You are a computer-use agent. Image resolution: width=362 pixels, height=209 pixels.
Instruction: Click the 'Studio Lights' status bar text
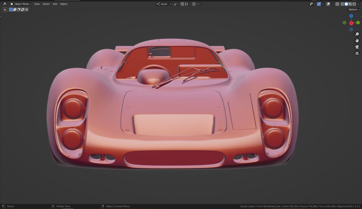point(247,206)
